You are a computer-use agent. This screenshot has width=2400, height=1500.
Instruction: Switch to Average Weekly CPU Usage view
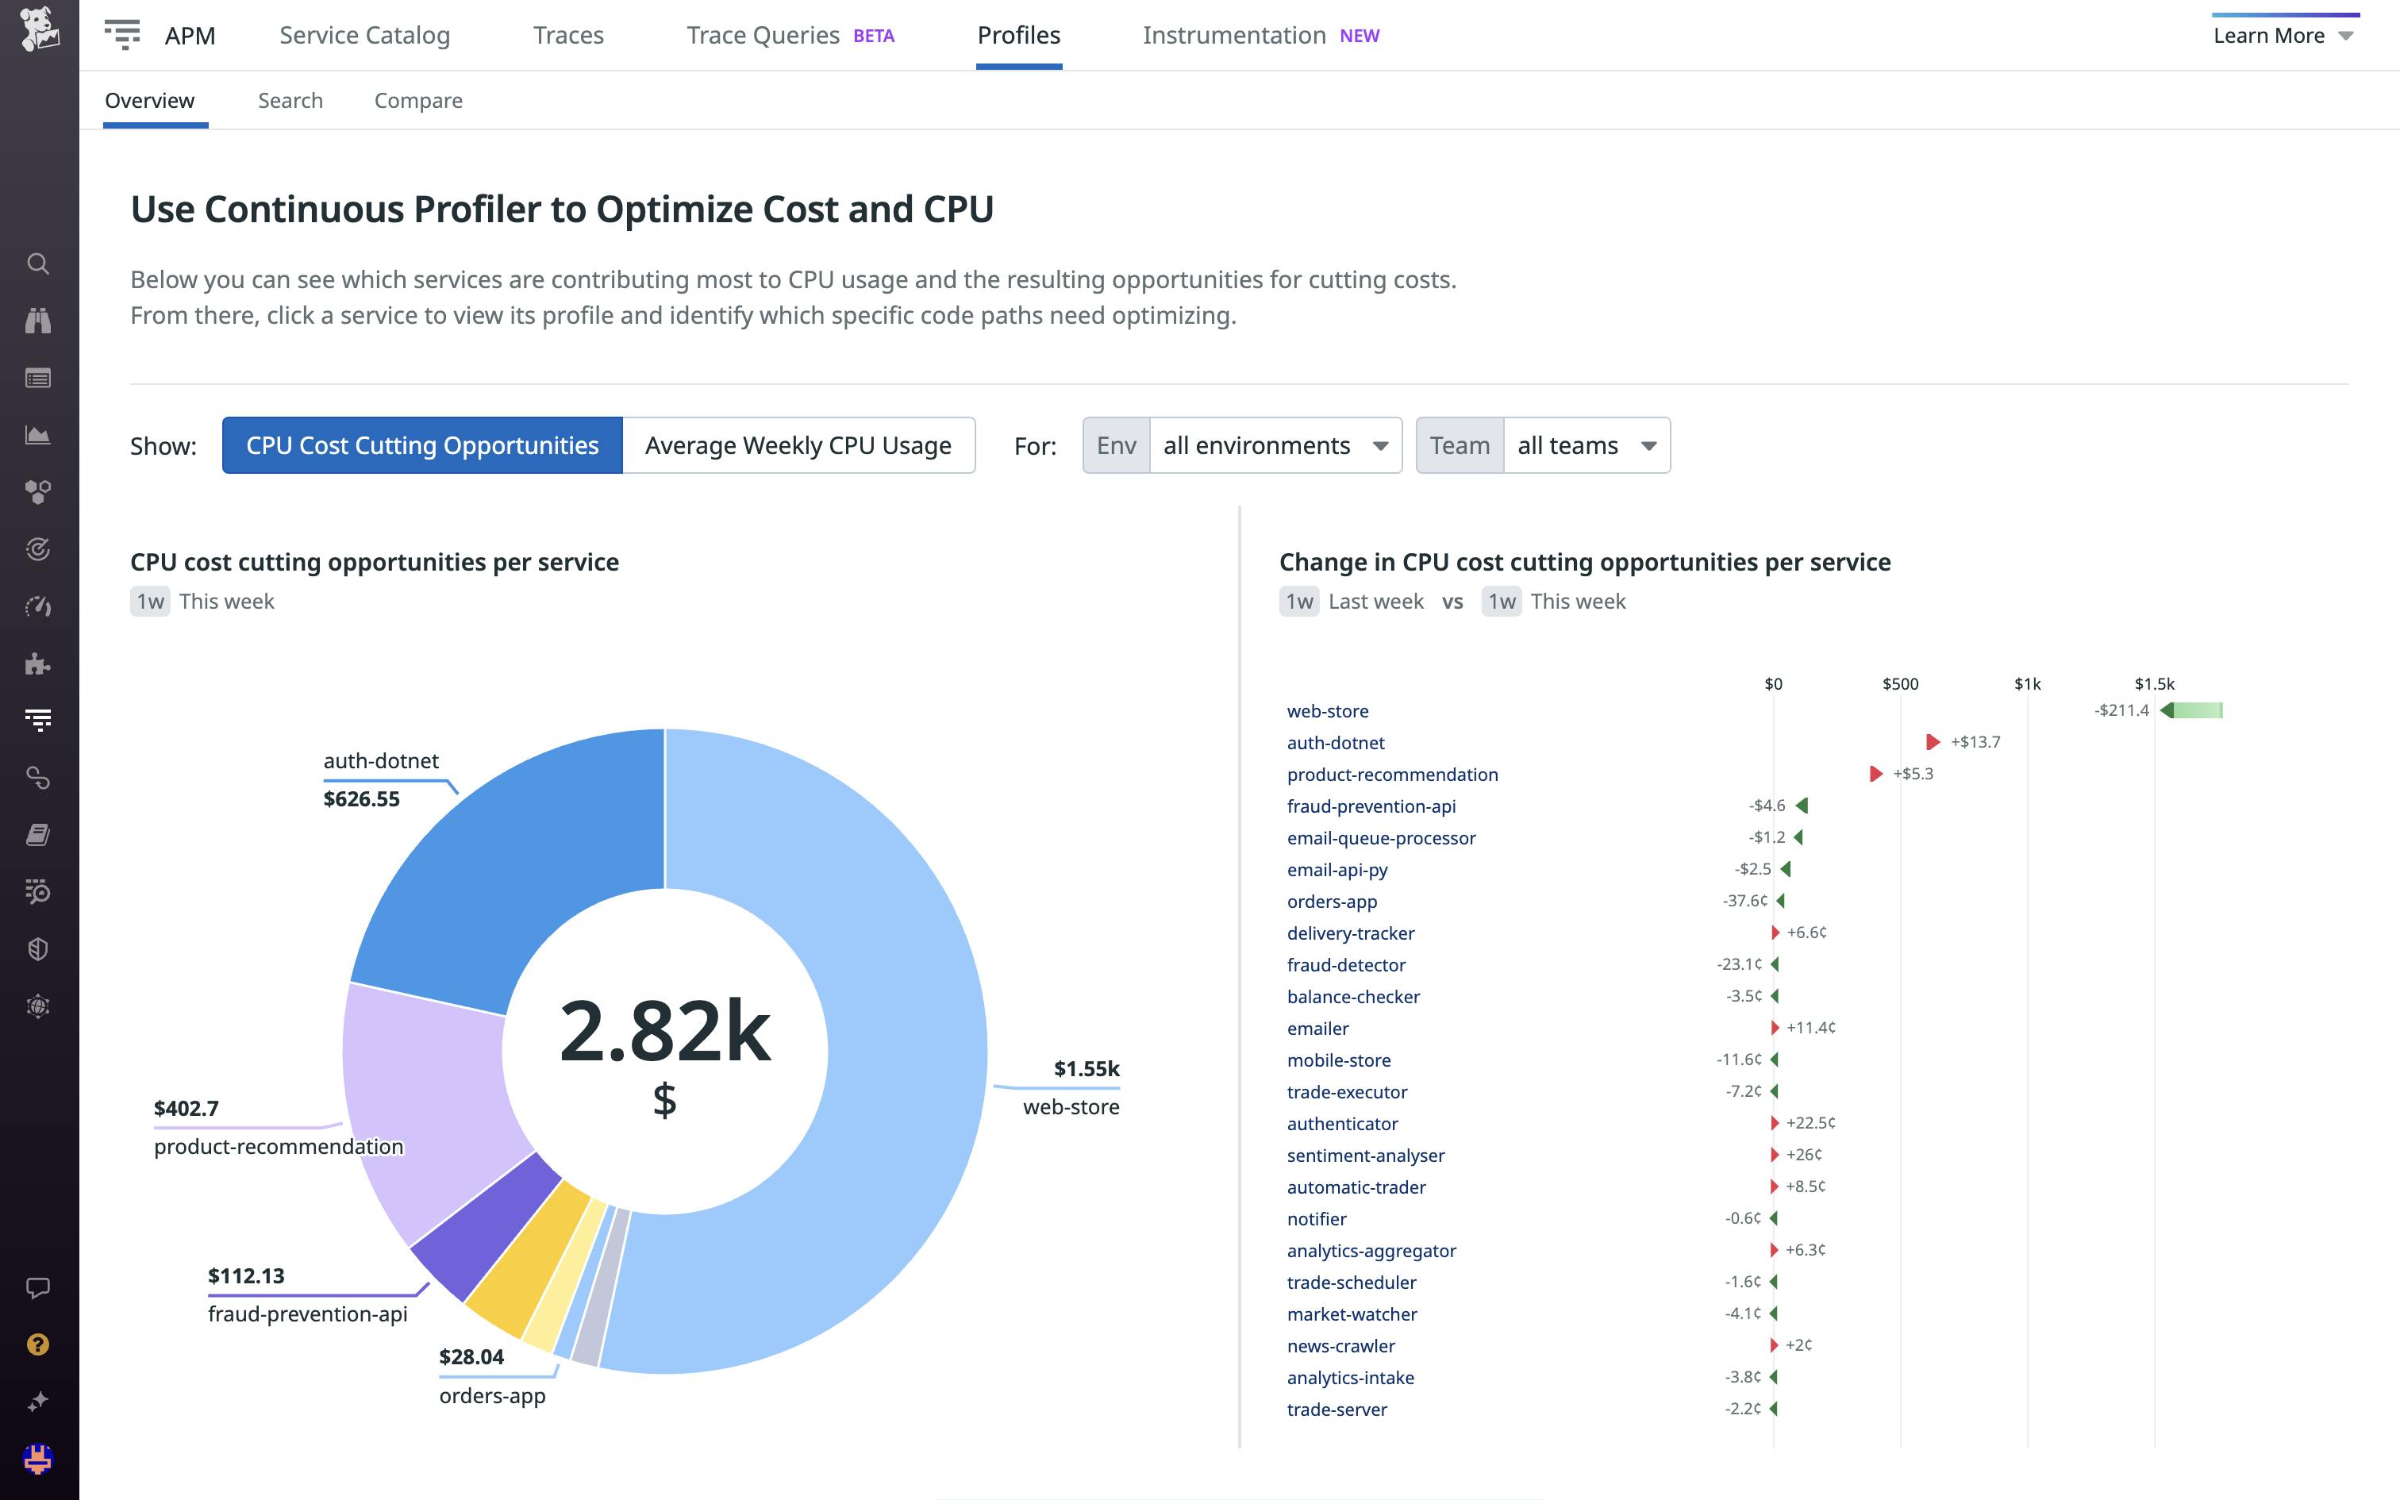(x=799, y=445)
